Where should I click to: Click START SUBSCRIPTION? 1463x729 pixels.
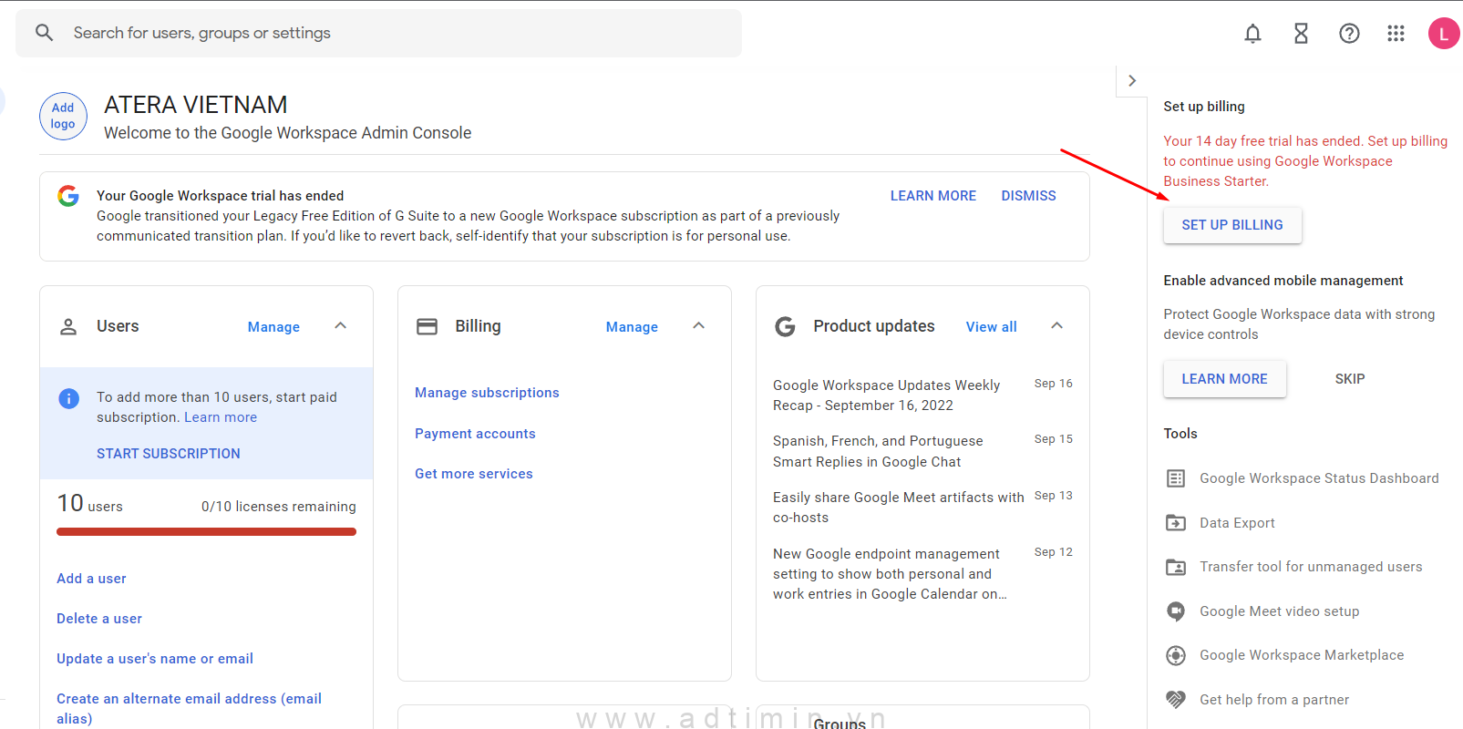point(169,454)
